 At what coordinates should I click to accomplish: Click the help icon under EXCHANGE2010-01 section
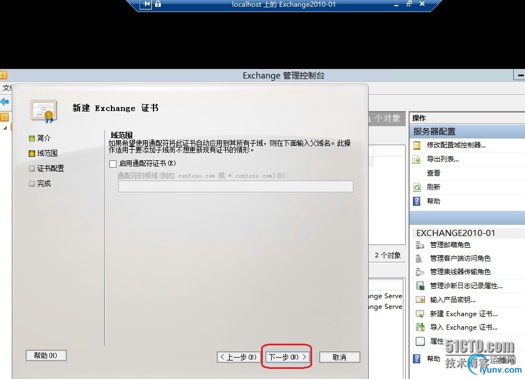tap(417, 359)
